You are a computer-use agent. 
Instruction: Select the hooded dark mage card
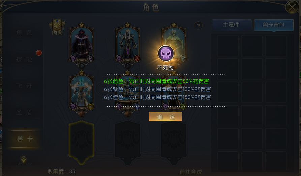(x=82, y=44)
